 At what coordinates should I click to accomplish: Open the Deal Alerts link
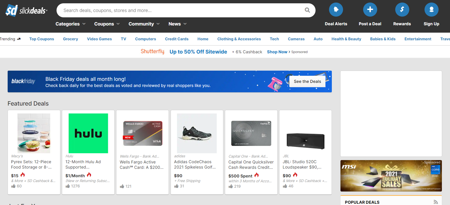pyautogui.click(x=336, y=24)
